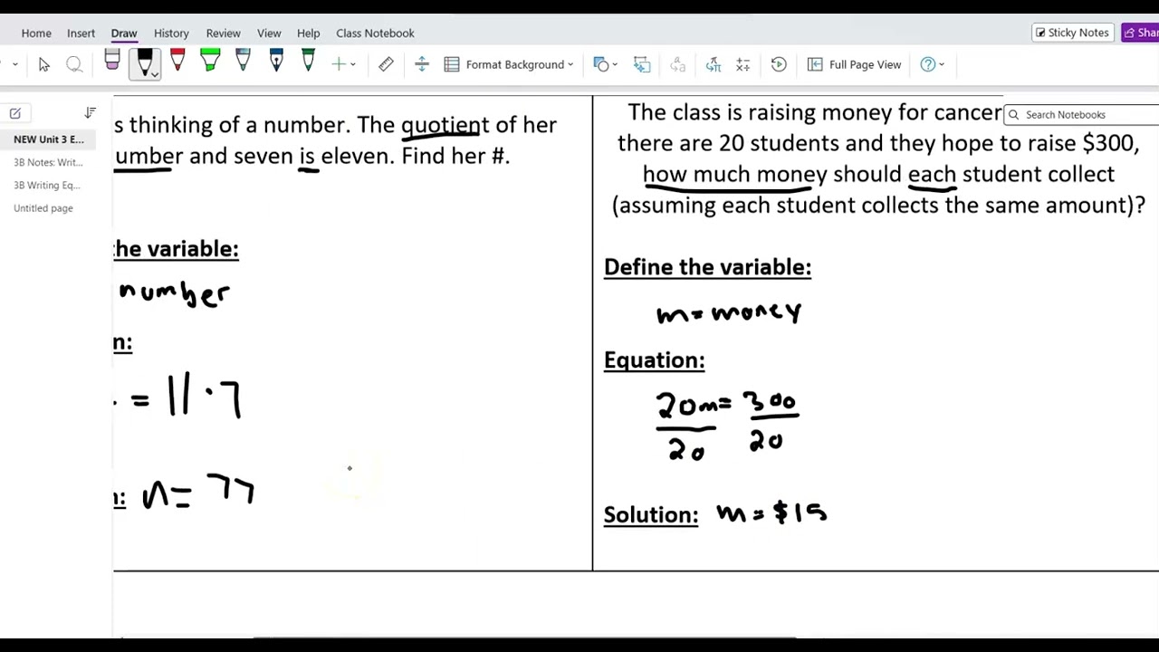Click the add new page icon
The image size is (1159, 652).
pyautogui.click(x=15, y=113)
